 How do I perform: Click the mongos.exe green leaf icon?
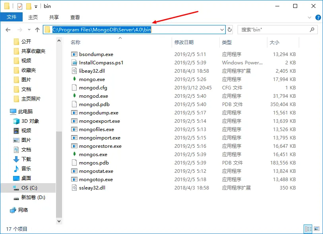[74, 154]
